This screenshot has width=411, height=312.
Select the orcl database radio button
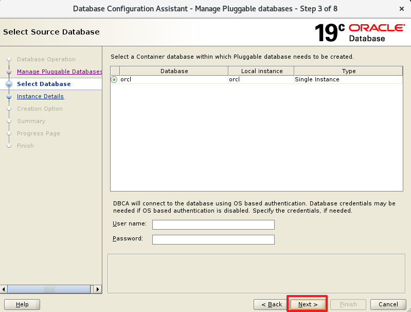pyautogui.click(x=114, y=79)
